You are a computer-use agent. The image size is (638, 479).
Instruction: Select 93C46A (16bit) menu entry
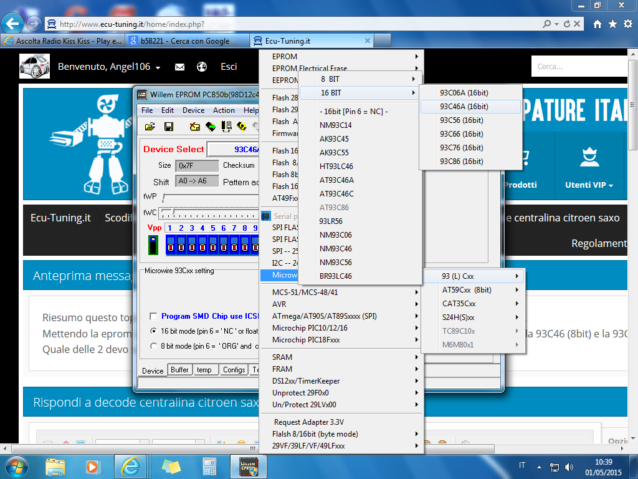click(470, 107)
